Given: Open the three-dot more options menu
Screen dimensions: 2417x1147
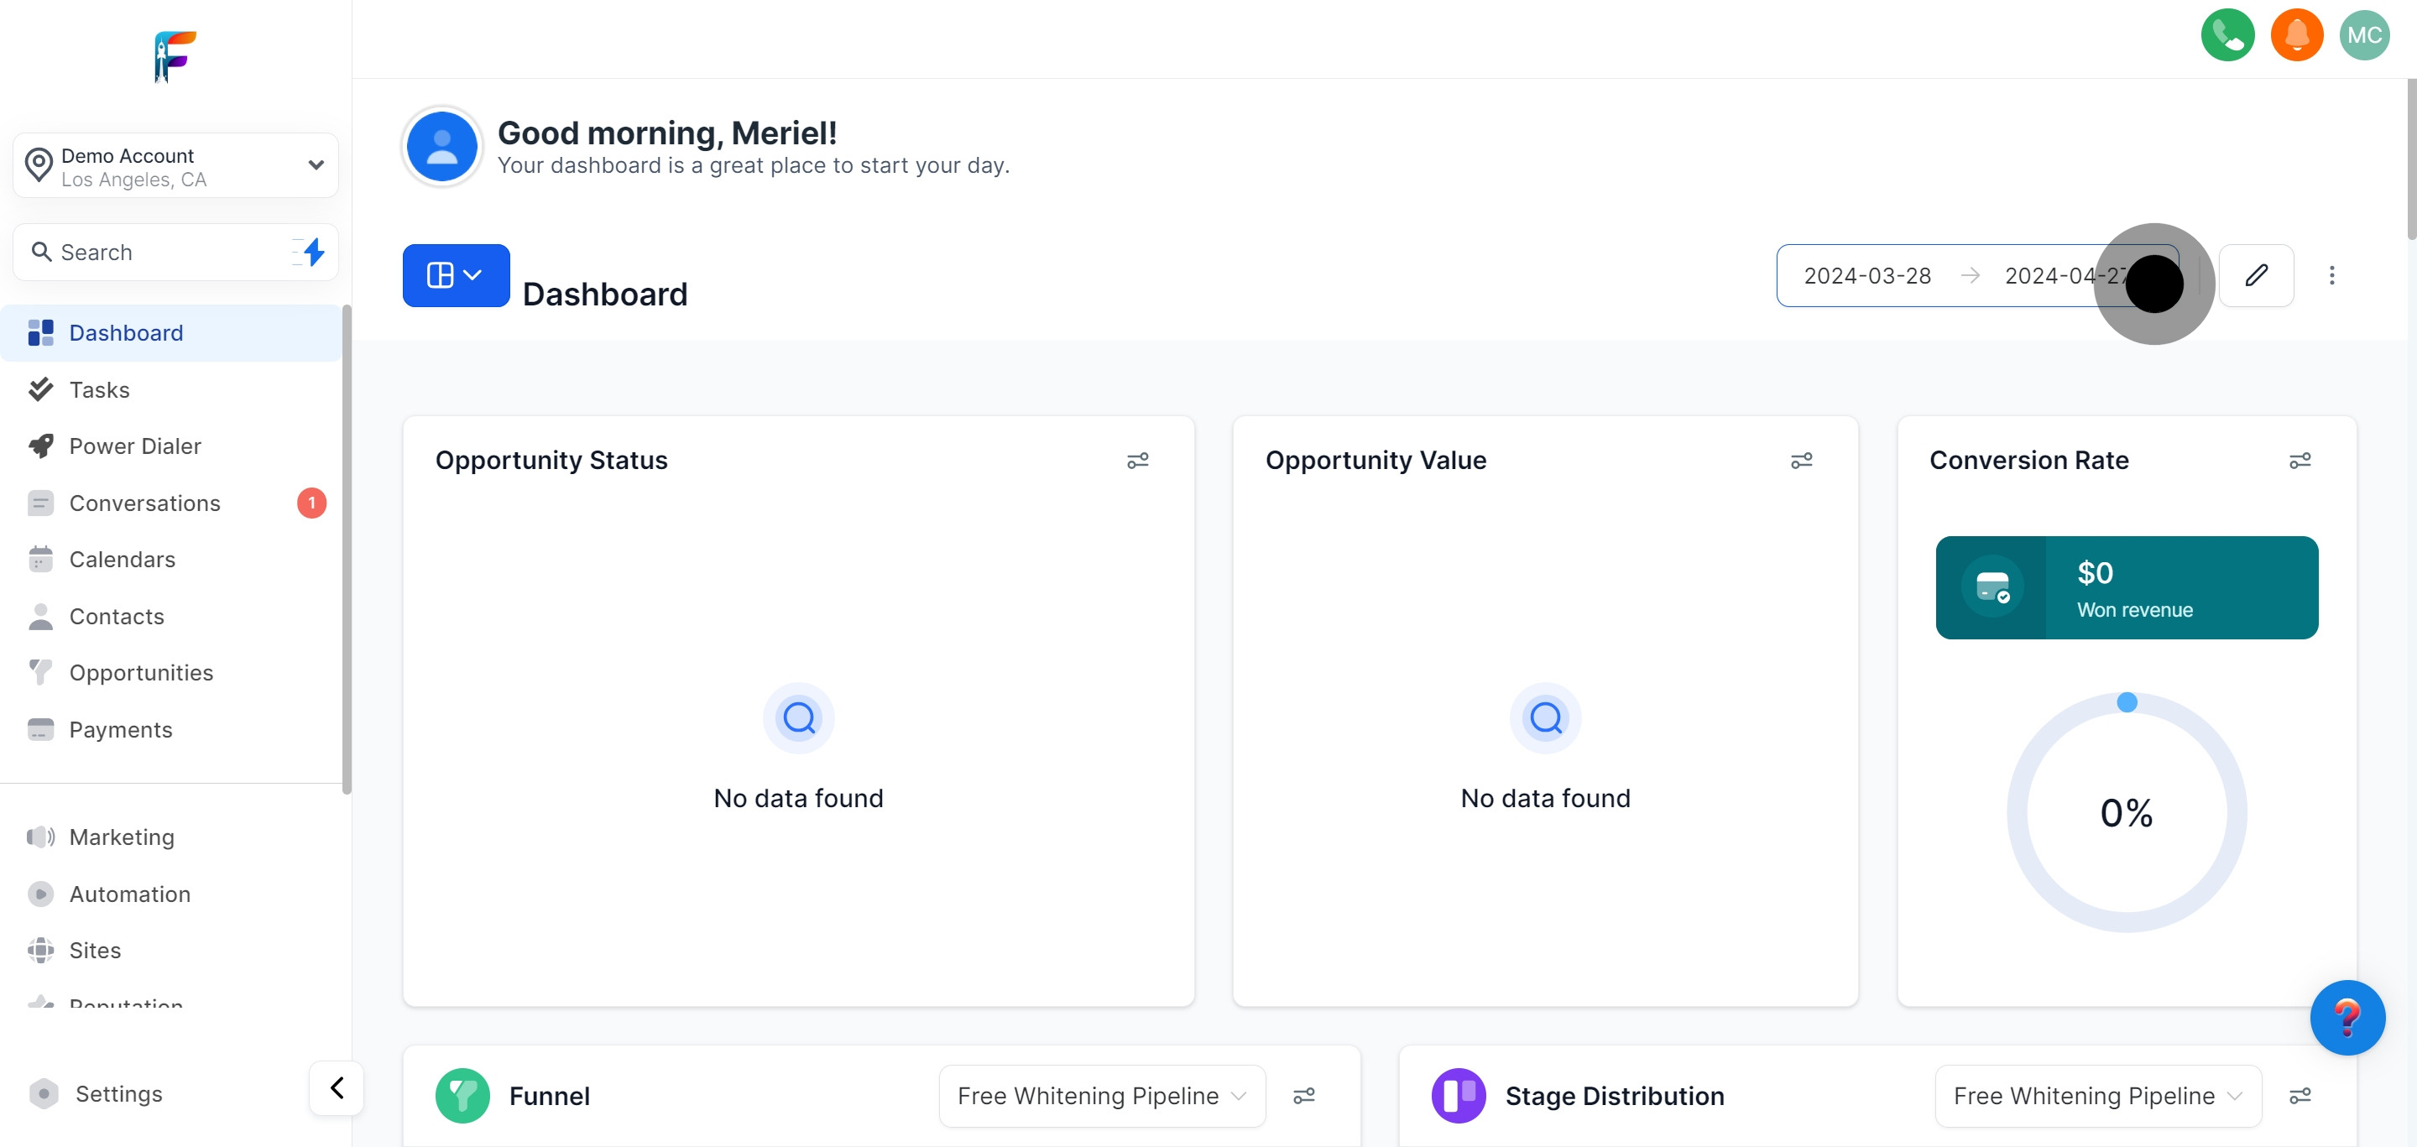Looking at the screenshot, I should [x=2331, y=276].
